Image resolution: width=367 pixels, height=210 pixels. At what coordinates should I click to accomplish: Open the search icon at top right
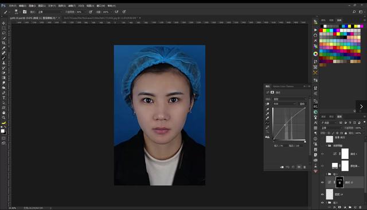(x=354, y=11)
